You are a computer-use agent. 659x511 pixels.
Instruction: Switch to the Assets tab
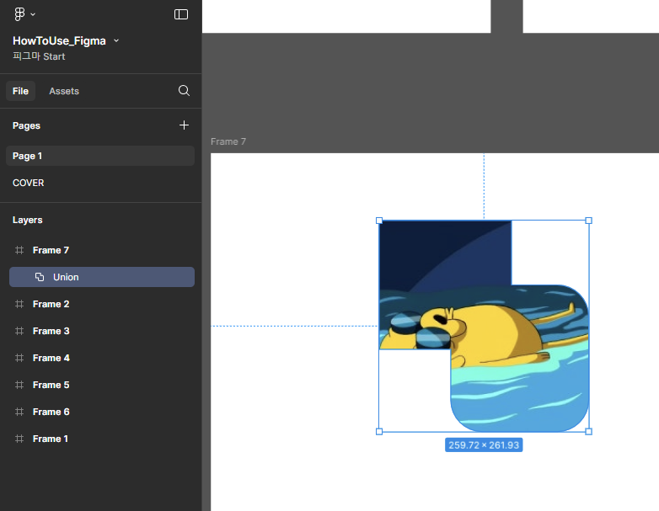(64, 91)
